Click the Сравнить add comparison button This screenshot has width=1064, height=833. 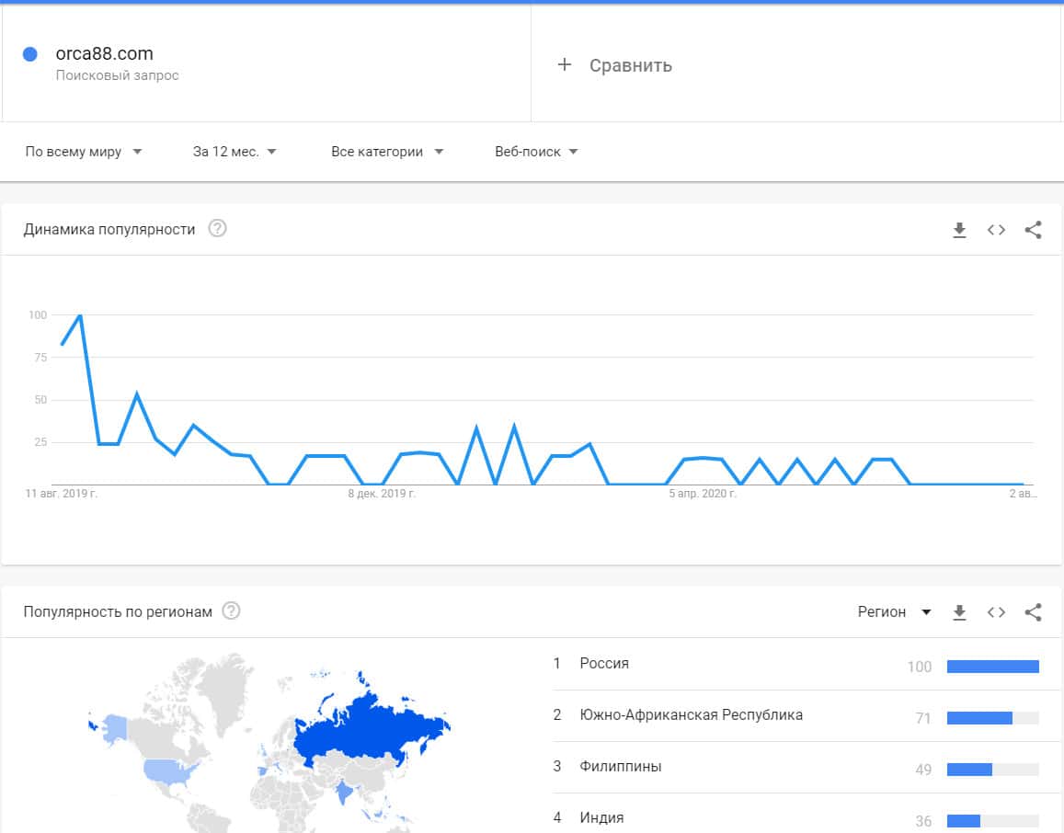(x=615, y=65)
